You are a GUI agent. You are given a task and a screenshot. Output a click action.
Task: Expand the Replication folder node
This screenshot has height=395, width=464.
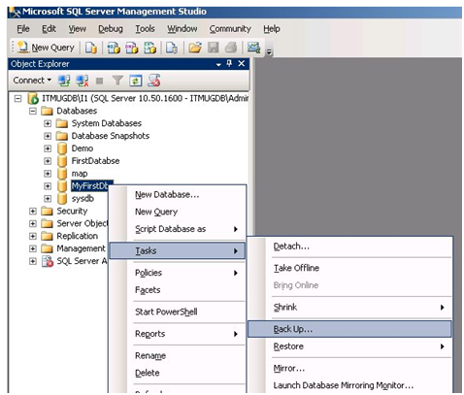point(33,236)
